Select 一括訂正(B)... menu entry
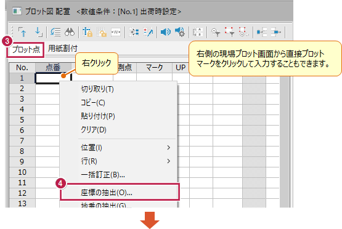 [x=103, y=175]
